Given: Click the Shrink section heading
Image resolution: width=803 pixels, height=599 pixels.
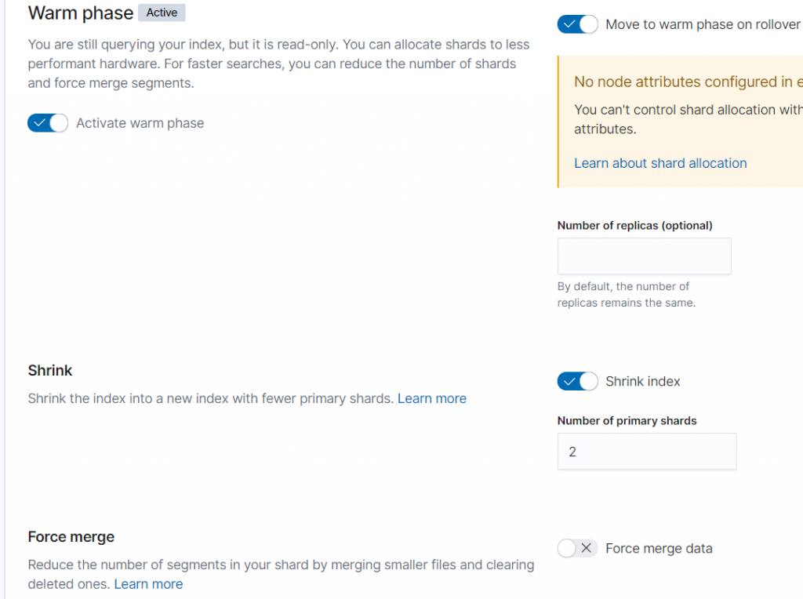Looking at the screenshot, I should pos(50,370).
